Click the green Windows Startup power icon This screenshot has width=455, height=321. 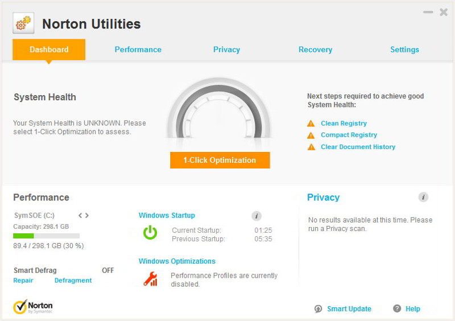tap(150, 232)
